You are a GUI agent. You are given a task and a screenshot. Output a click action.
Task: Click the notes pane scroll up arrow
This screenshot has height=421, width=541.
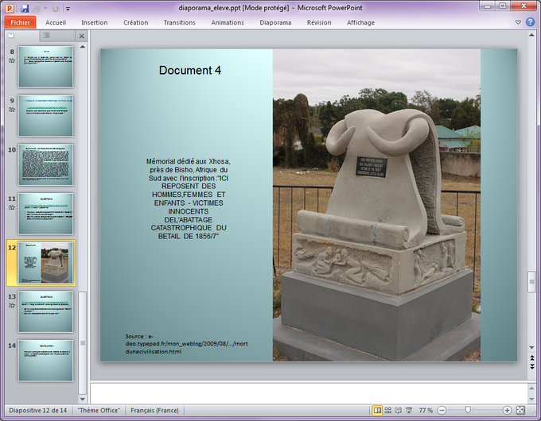click(531, 388)
